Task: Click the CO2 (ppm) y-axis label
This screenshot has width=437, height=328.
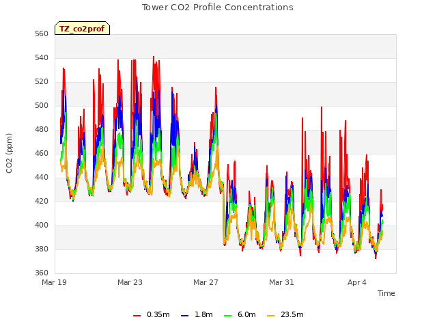Action: [9, 153]
